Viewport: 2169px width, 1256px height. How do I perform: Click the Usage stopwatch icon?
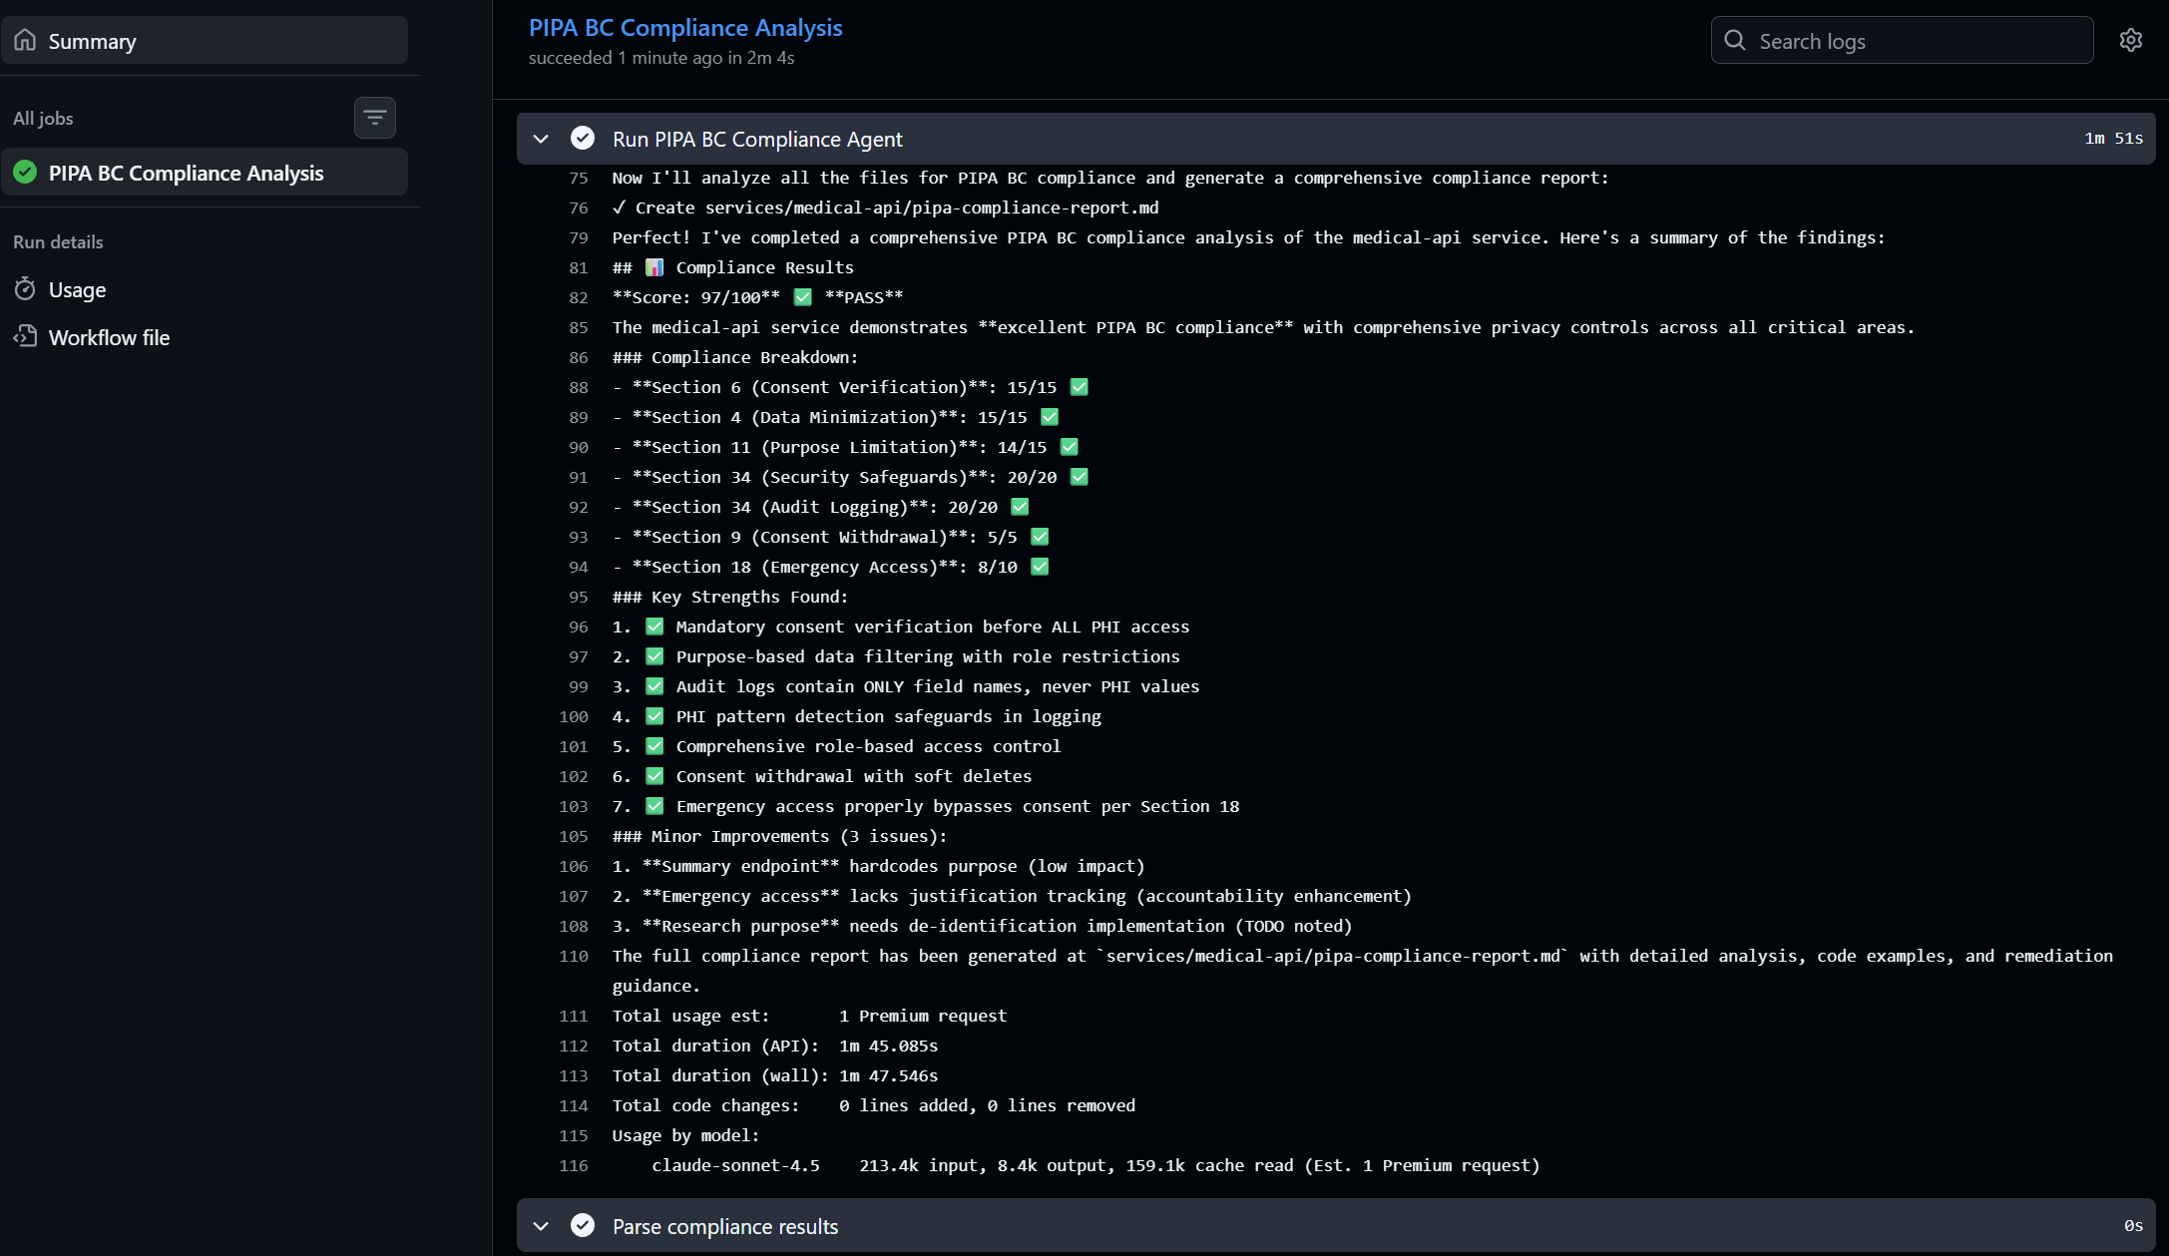tap(26, 289)
